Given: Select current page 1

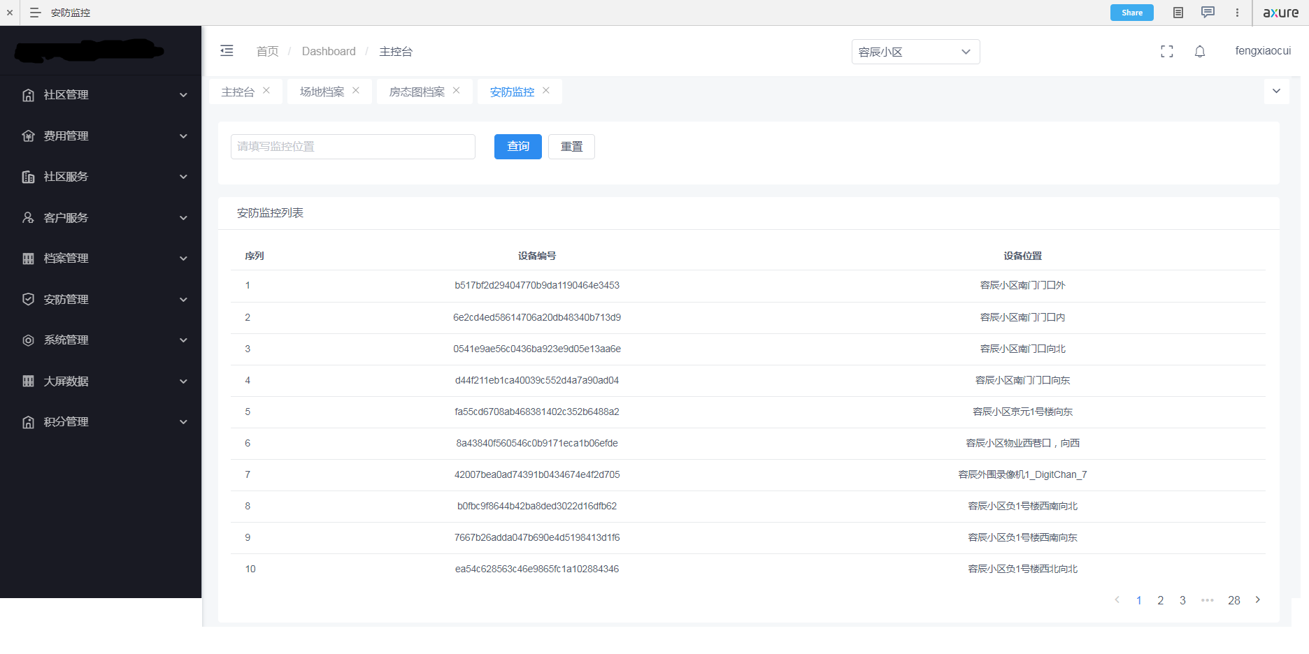Looking at the screenshot, I should coord(1139,600).
